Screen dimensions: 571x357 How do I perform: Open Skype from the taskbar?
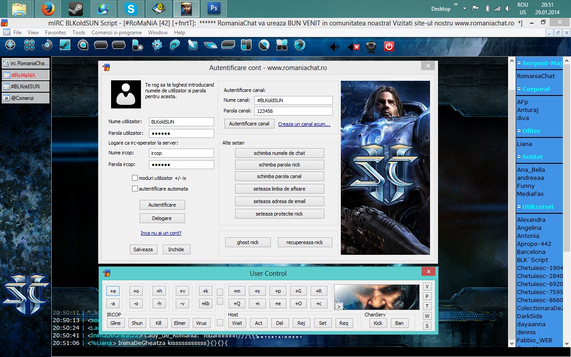point(131,8)
